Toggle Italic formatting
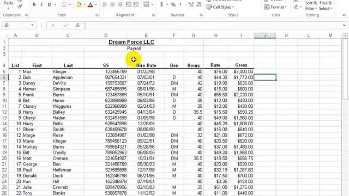Viewport: 349px width, 196px height. [41, 4]
